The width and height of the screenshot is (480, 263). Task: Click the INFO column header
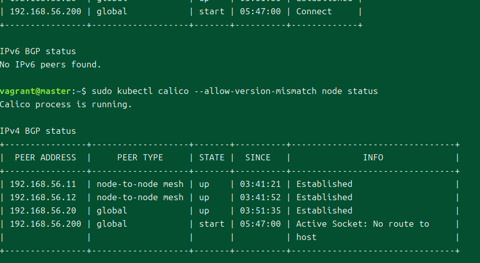373,158
